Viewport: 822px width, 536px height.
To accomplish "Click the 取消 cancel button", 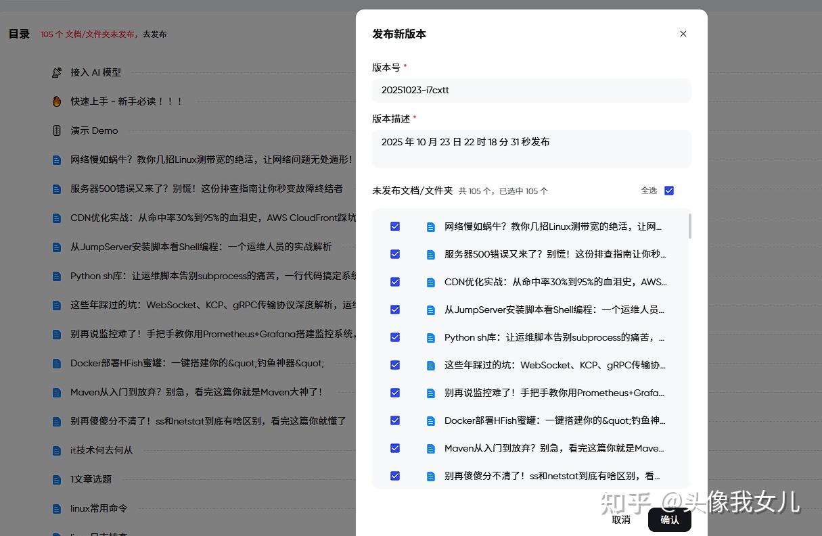I will tap(620, 520).
